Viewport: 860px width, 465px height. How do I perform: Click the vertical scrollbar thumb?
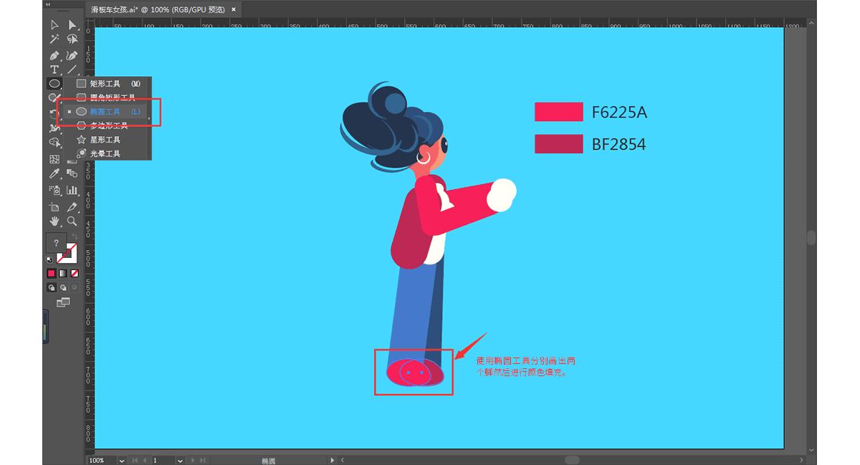pos(811,238)
